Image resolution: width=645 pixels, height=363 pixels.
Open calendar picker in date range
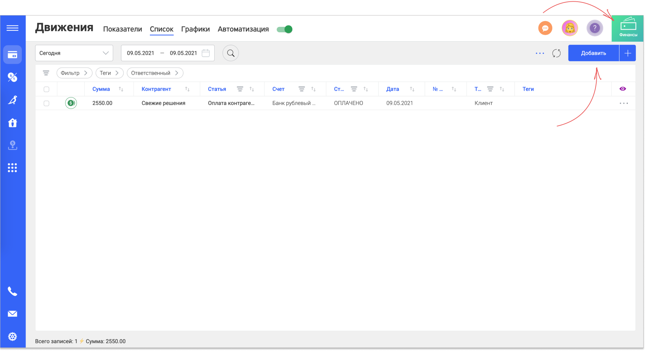coord(206,53)
